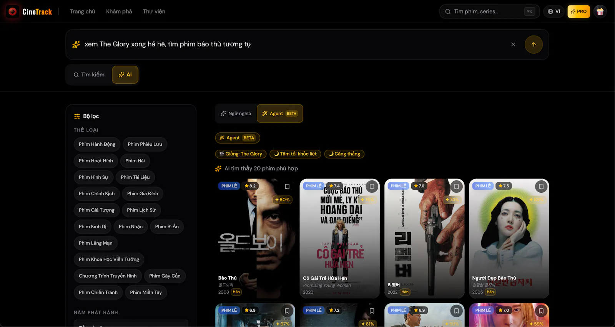
Task: Click the 61% match score badge
Action: (367, 324)
